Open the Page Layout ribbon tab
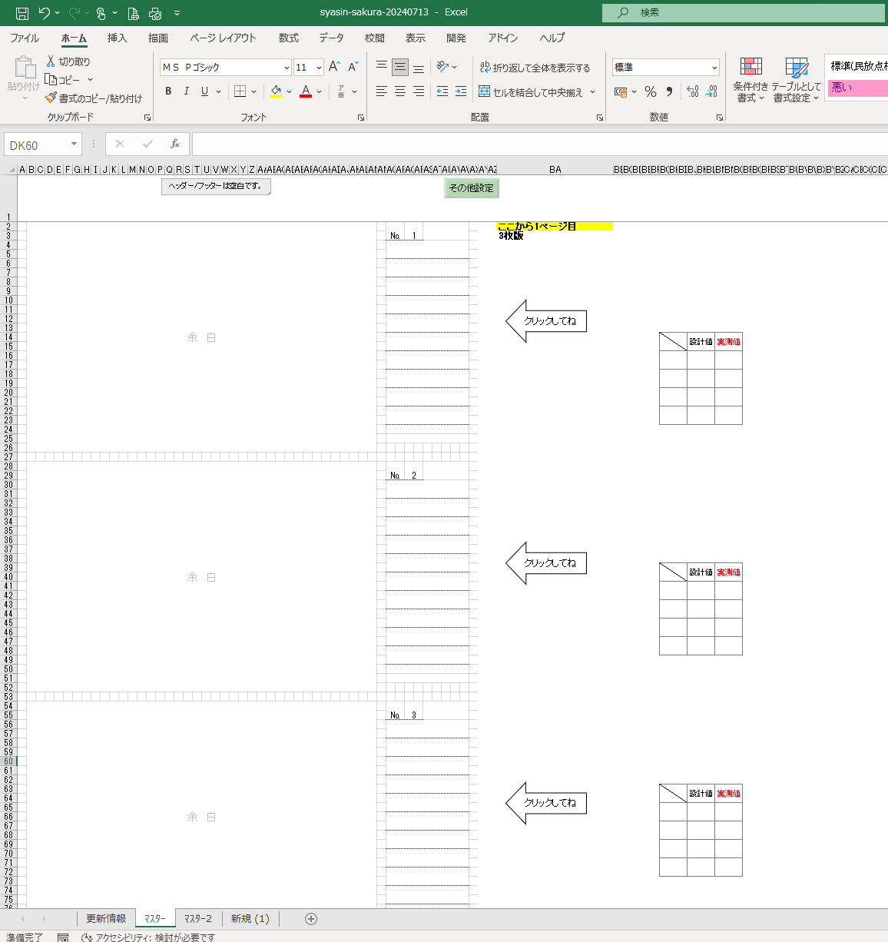Screen dimensions: 888x942 [x=223, y=38]
